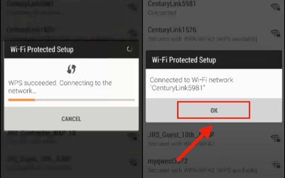Tap the Wi-Fi signal icon beside JRS_Guest_10th_JRAP
Image resolution: width=285 pixels, height=178 pixels.
pos(275,138)
